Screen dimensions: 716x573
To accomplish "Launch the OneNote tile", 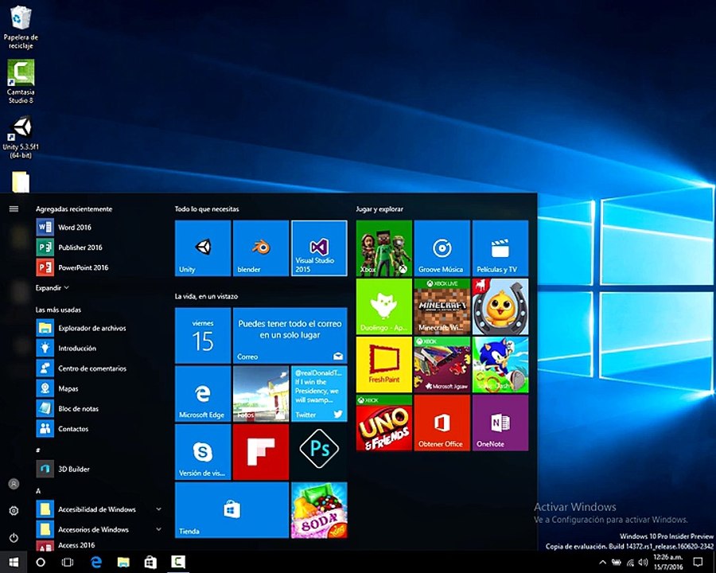I will click(500, 423).
